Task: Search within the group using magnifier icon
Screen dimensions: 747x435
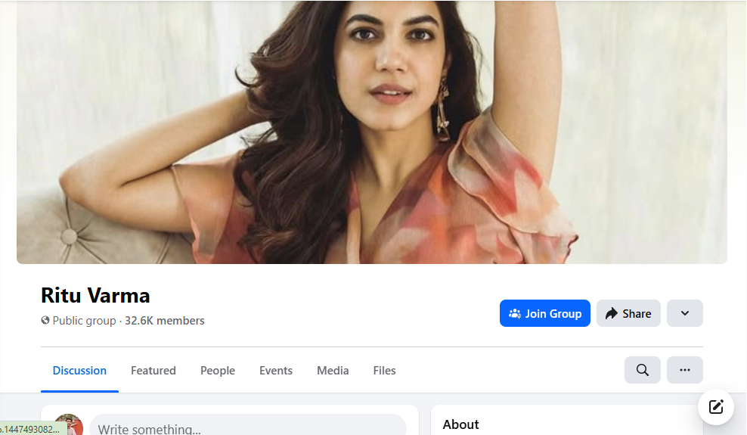Action: point(642,370)
